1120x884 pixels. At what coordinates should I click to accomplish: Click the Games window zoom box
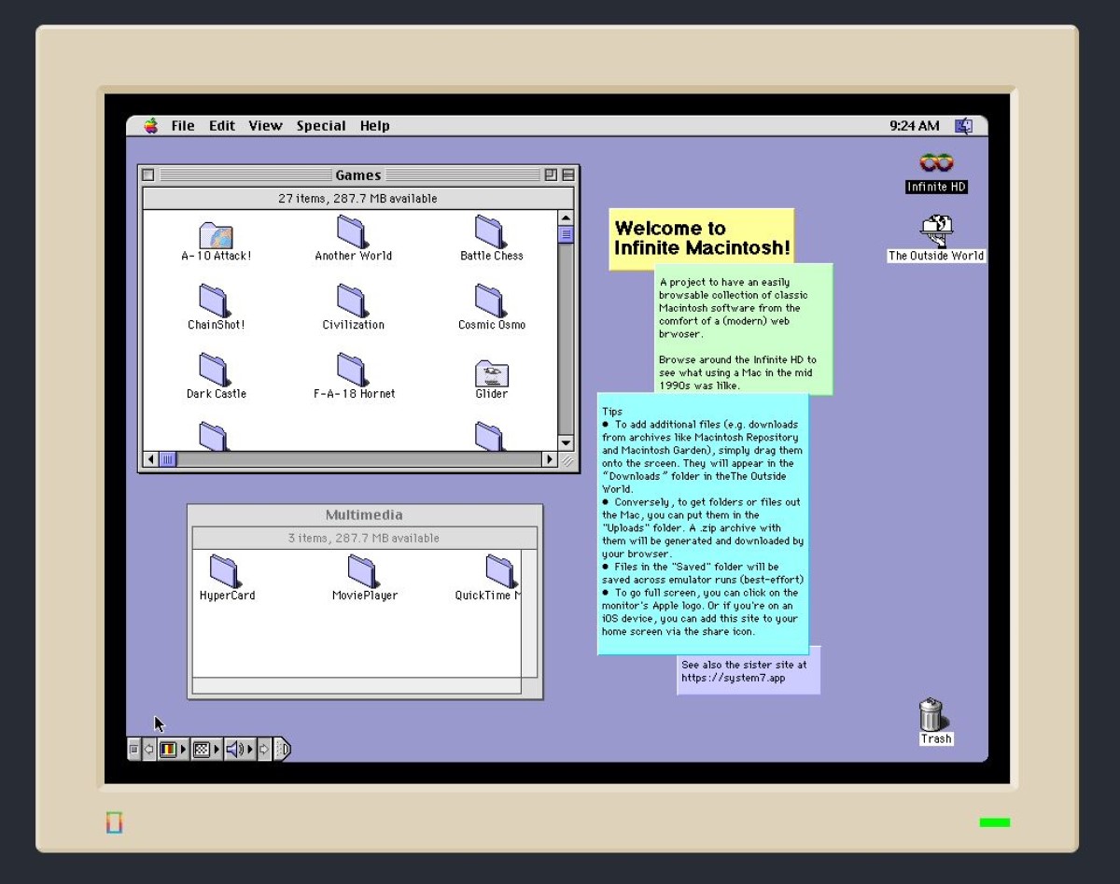coord(551,175)
